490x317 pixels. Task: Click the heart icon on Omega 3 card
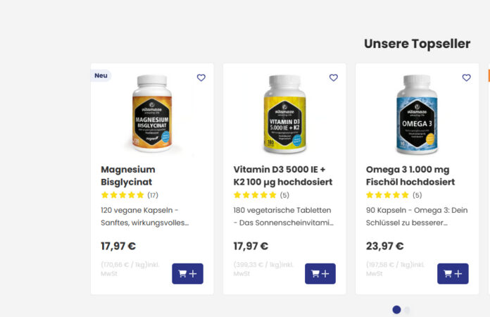click(466, 78)
